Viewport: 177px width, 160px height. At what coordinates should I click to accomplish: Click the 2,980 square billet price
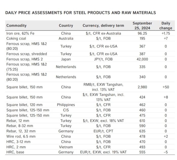[142, 87]
